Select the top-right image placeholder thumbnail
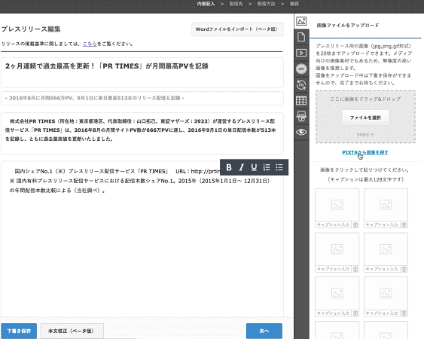Image resolution: width=424 pixels, height=339 pixels. (x=386, y=205)
